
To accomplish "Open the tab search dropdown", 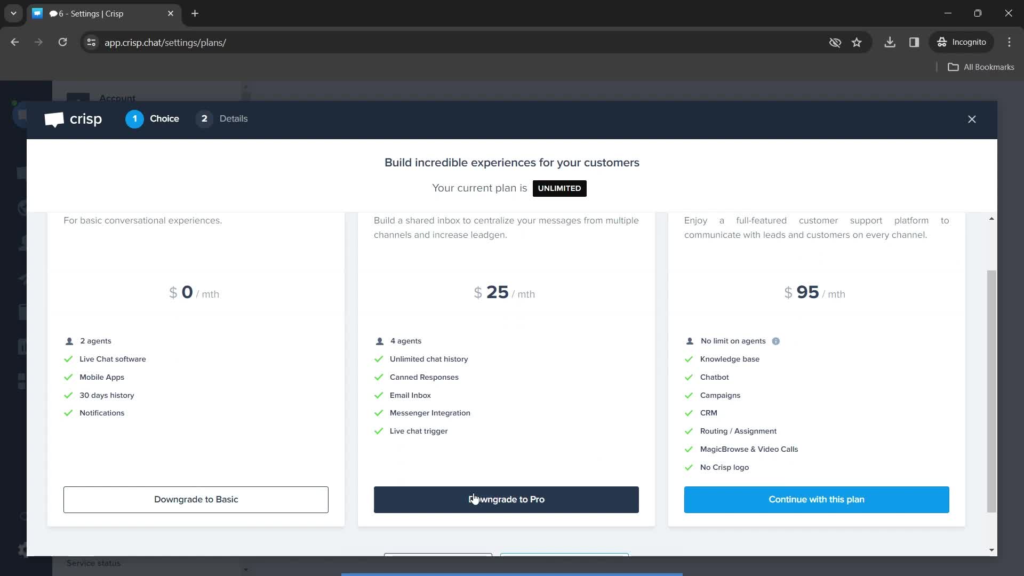I will (13, 13).
